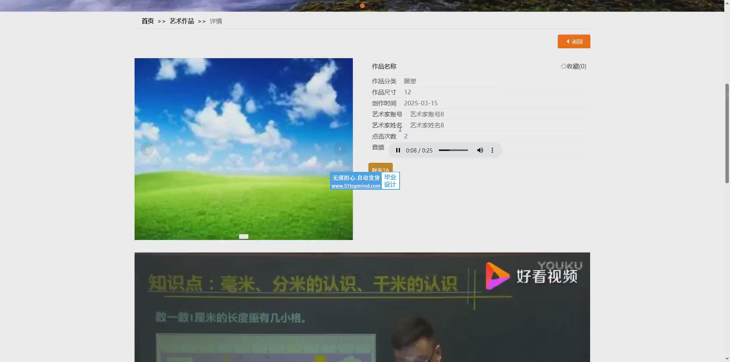Open 艺术作品 in the breadcrumb
Screen dimensions: 730x362
click(182, 21)
